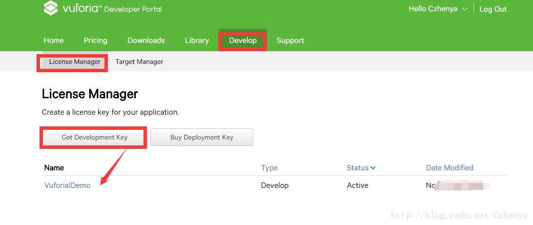Click the Log Out link

pos(493,9)
